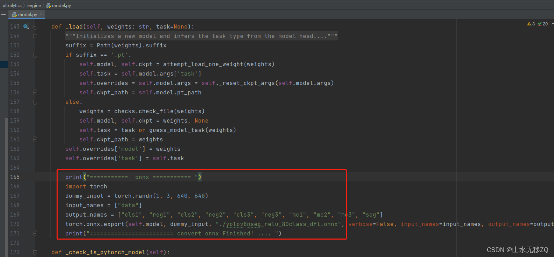This screenshot has height=257, width=554.
Task: Switch to the model.py editor tab
Action: [27, 15]
